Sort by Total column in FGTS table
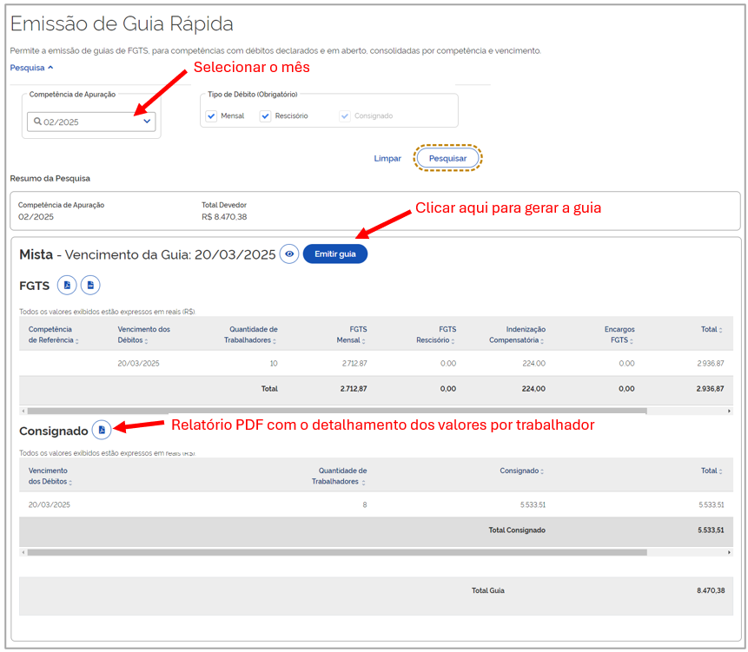The height and width of the screenshot is (652, 748). tap(712, 330)
